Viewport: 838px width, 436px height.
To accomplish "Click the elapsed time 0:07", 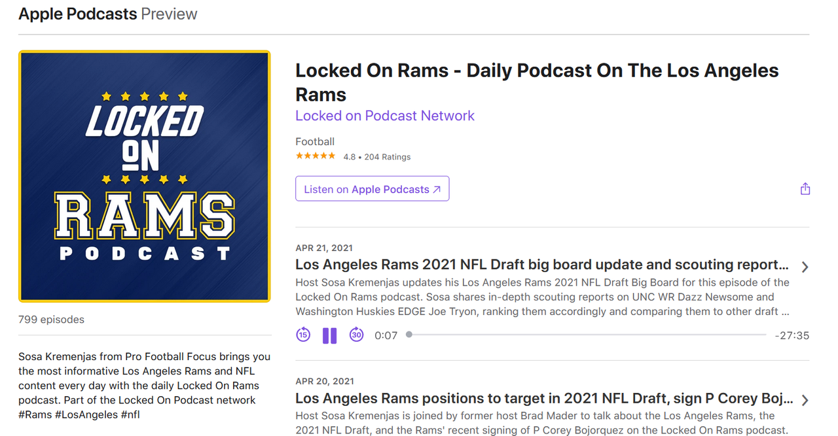I will tap(386, 335).
